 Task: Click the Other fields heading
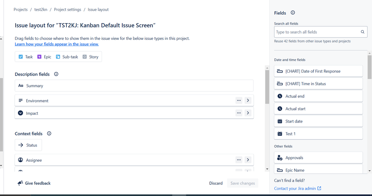pyautogui.click(x=283, y=146)
